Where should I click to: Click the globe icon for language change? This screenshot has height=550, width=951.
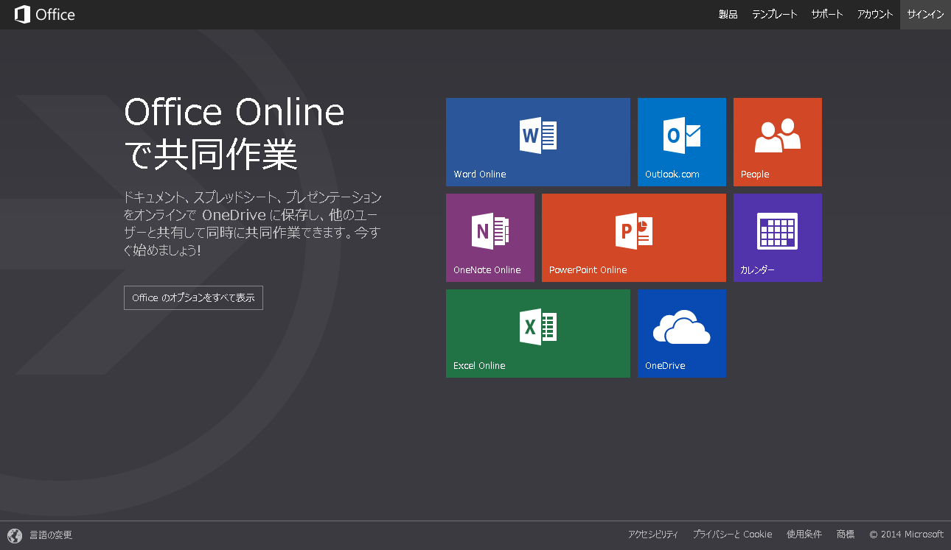coord(15,535)
